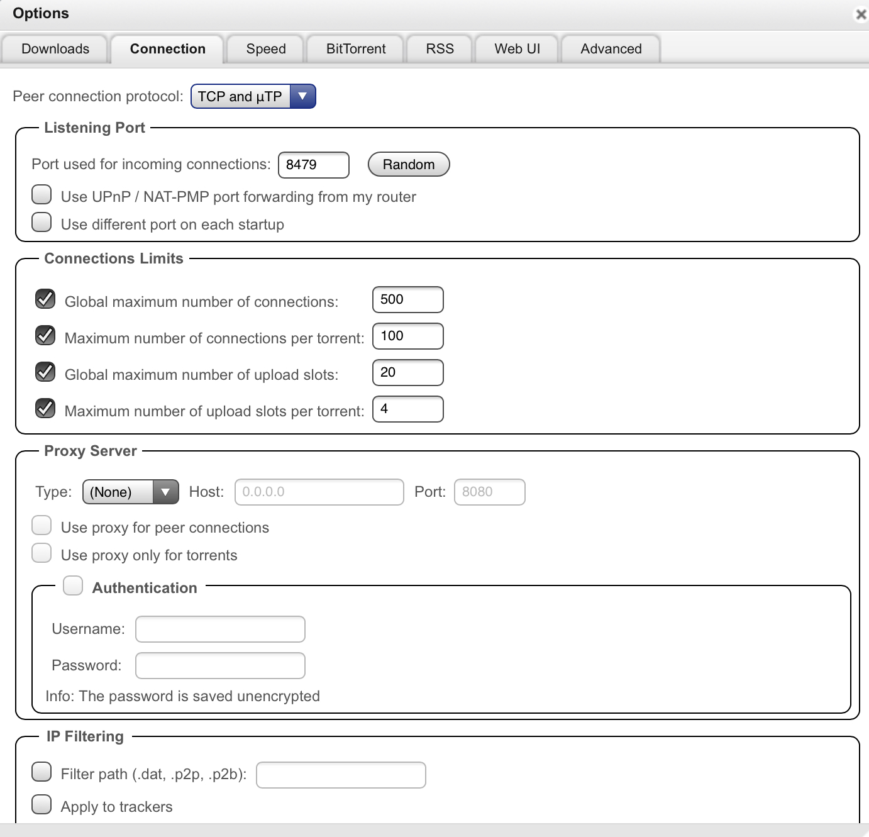Click the incoming connections port field

tap(313, 165)
